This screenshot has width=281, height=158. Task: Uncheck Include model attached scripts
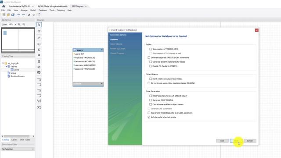tap(149, 117)
